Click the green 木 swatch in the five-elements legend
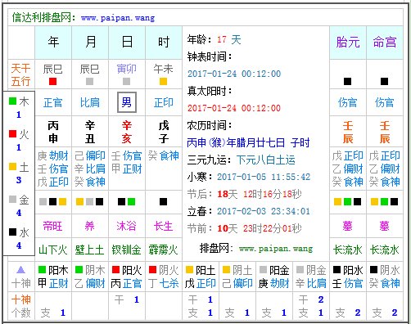 tap(12, 101)
